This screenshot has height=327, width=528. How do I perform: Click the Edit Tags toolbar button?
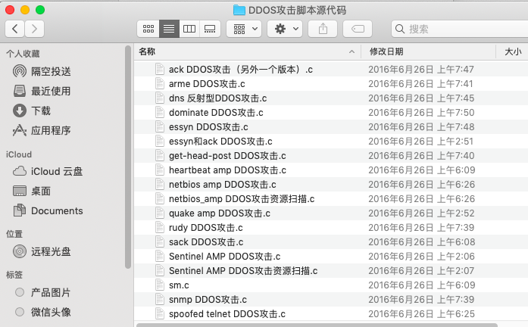tap(357, 29)
